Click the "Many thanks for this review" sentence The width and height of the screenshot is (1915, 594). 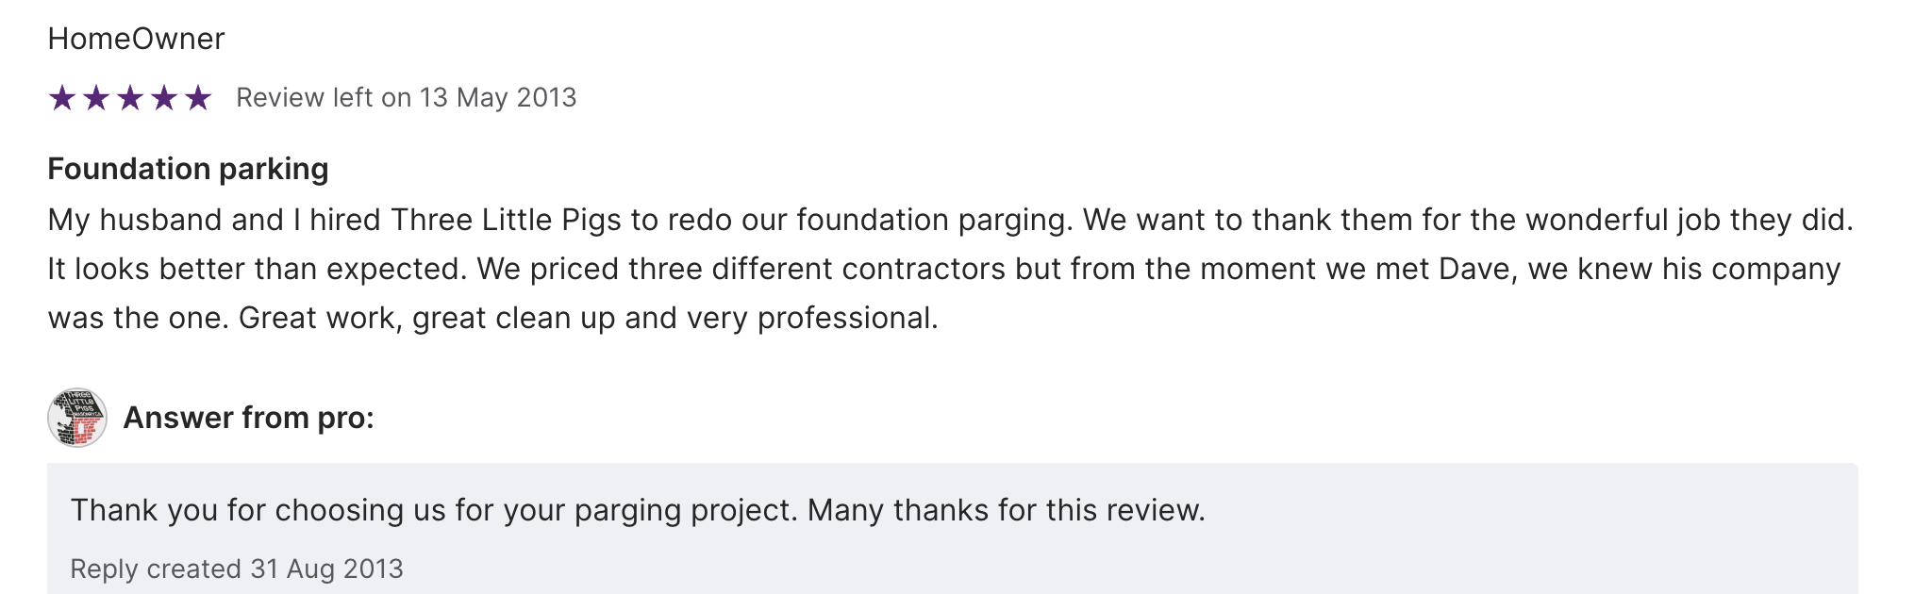tap(1006, 510)
